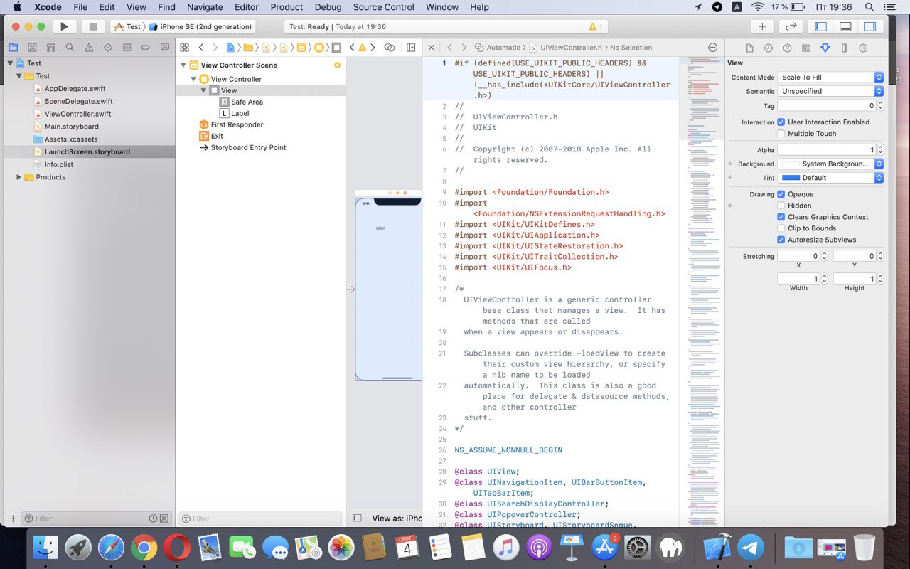The image size is (910, 569).
Task: Collapse the Test project root
Action: (9, 63)
